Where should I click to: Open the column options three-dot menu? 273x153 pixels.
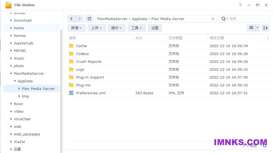click(268, 38)
